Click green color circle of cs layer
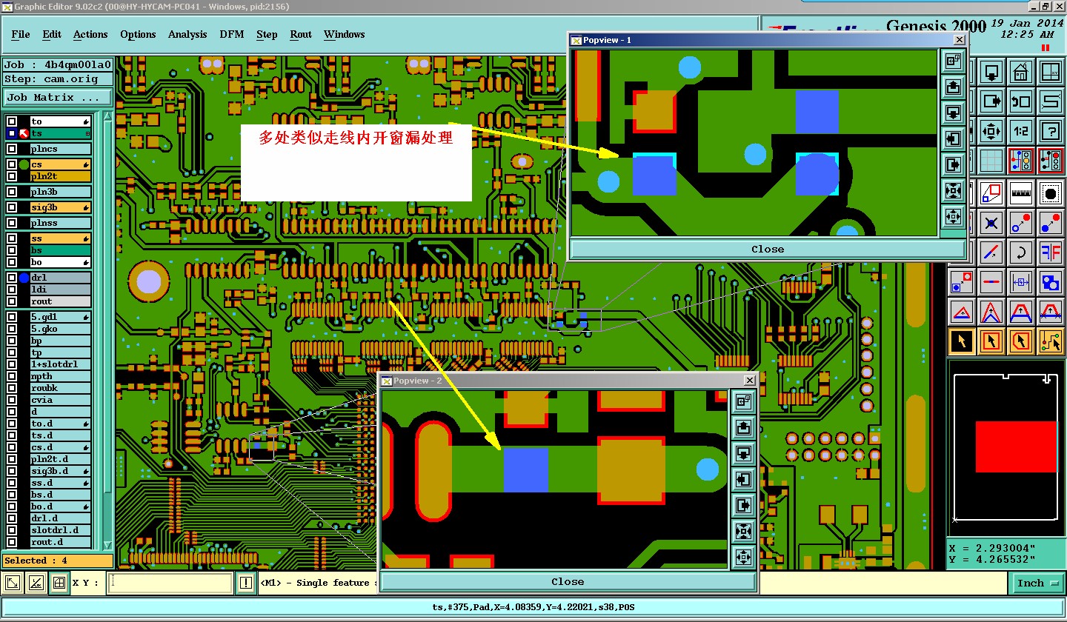 24,164
